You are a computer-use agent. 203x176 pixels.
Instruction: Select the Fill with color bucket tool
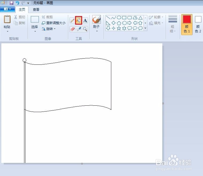click(79, 20)
